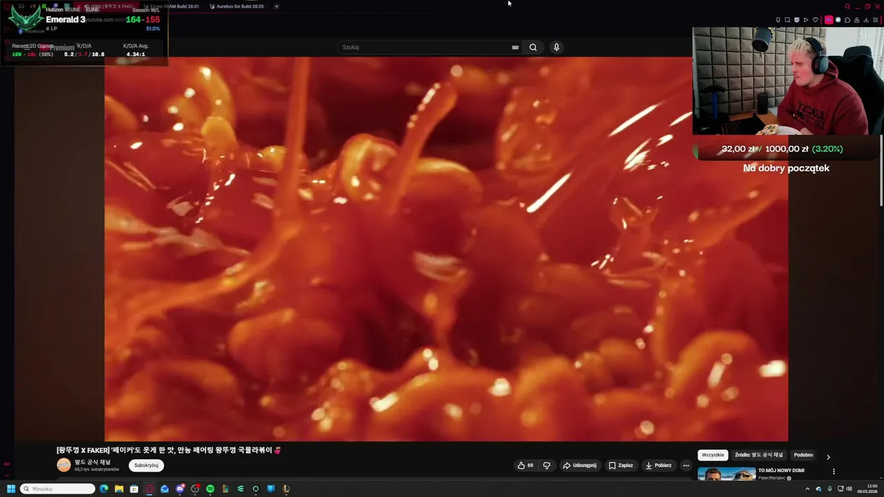Click the Emerald 3 rank overlay text
The image size is (884, 497).
pyautogui.click(x=66, y=19)
